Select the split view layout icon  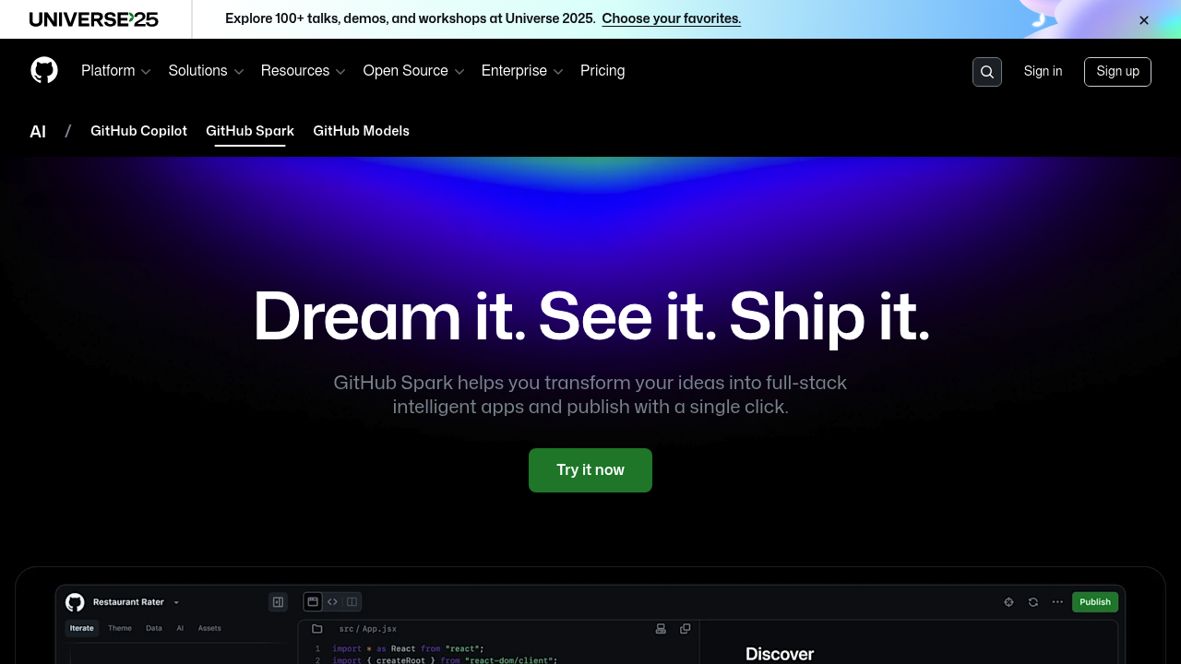click(x=352, y=602)
